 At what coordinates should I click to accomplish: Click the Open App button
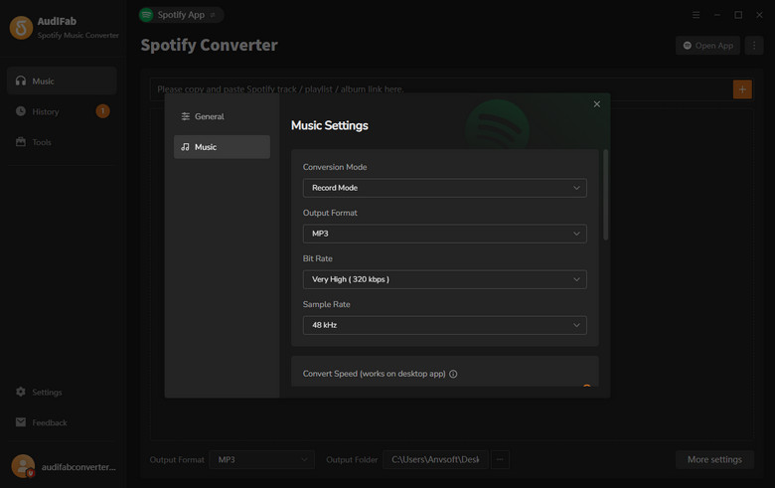[707, 46]
